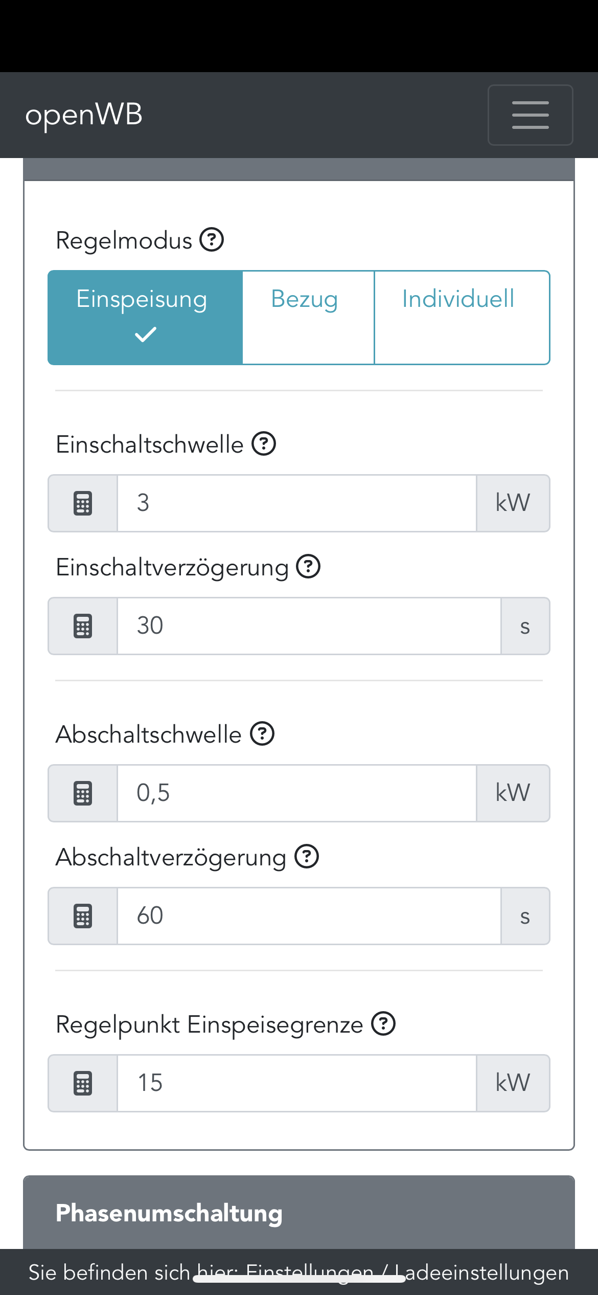Select the Einspeisung control mode

pos(145,317)
